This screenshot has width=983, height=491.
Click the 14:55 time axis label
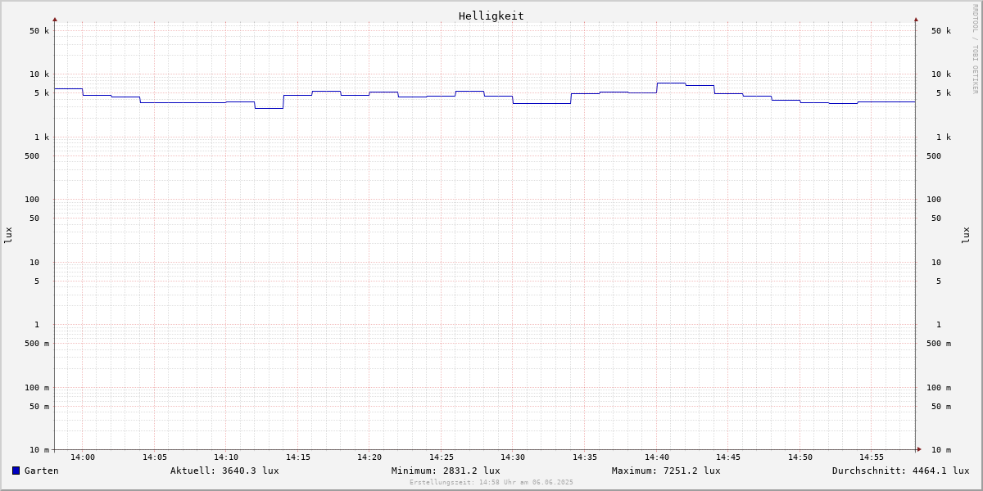point(872,457)
